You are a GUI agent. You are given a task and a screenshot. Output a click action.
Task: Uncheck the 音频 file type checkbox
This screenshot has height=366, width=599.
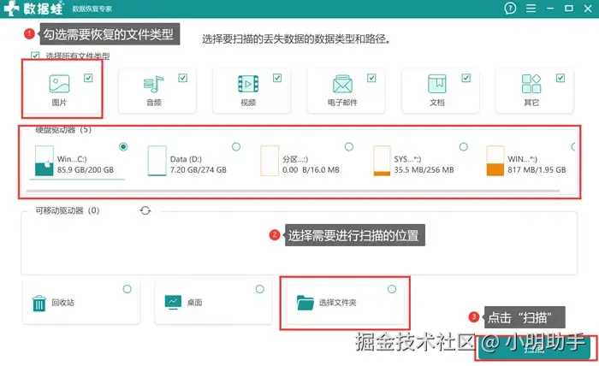(182, 78)
